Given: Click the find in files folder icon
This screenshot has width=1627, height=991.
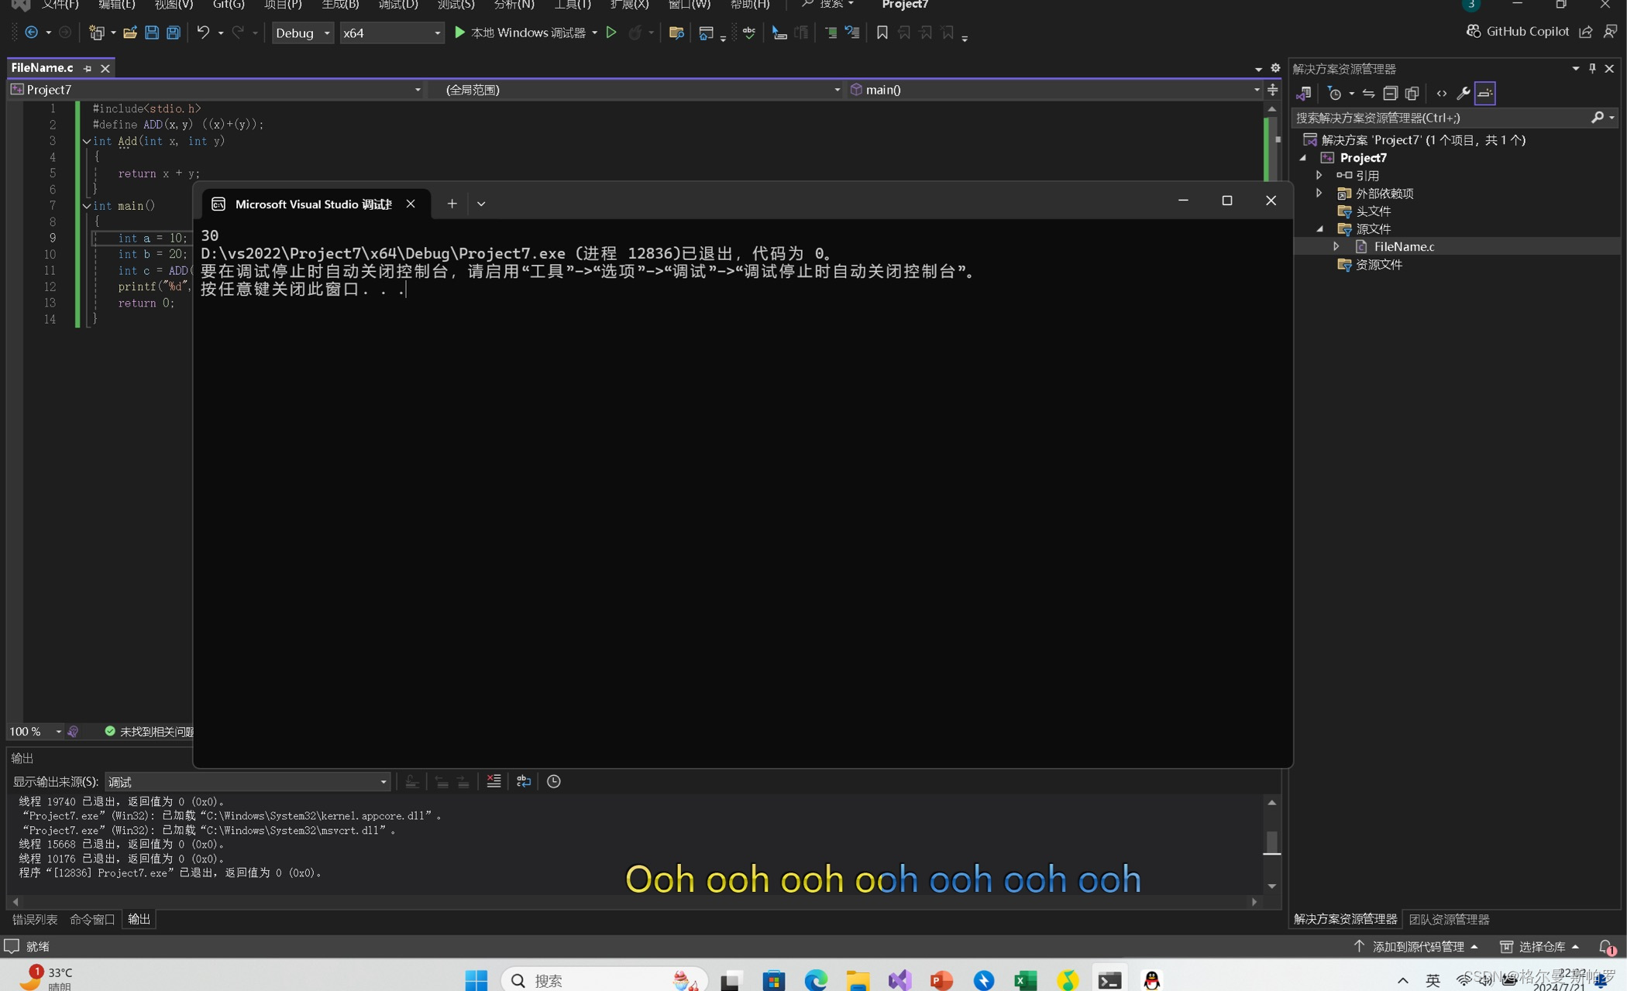Looking at the screenshot, I should 676,33.
